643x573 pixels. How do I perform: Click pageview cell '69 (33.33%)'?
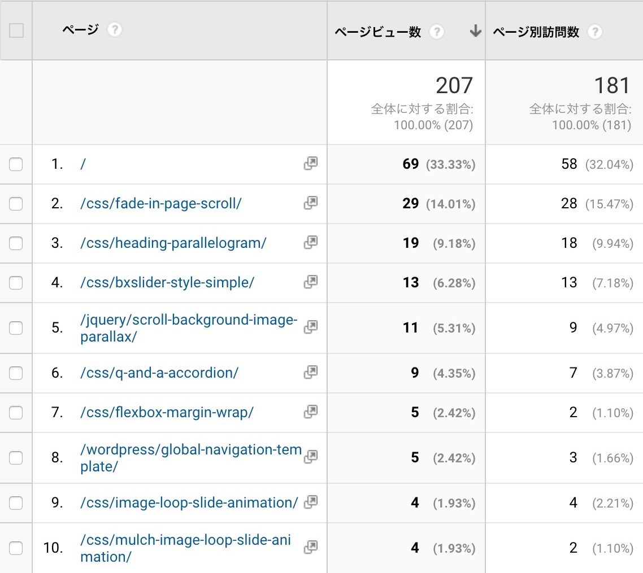[439, 164]
